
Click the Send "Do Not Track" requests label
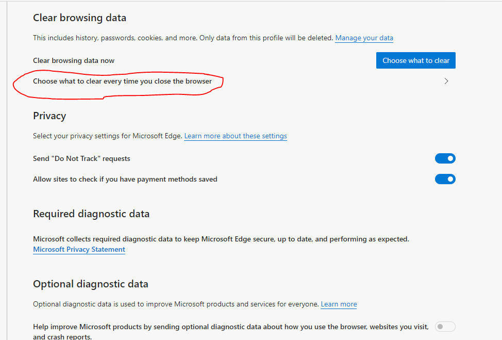(x=81, y=158)
